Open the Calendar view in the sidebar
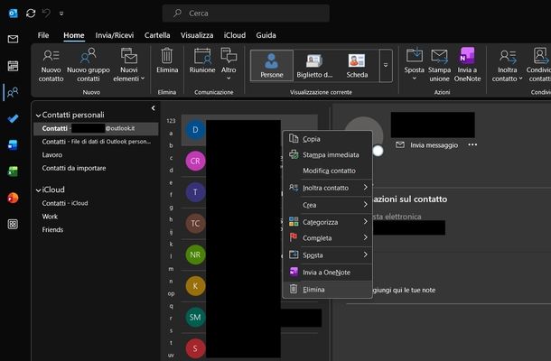 [x=13, y=66]
